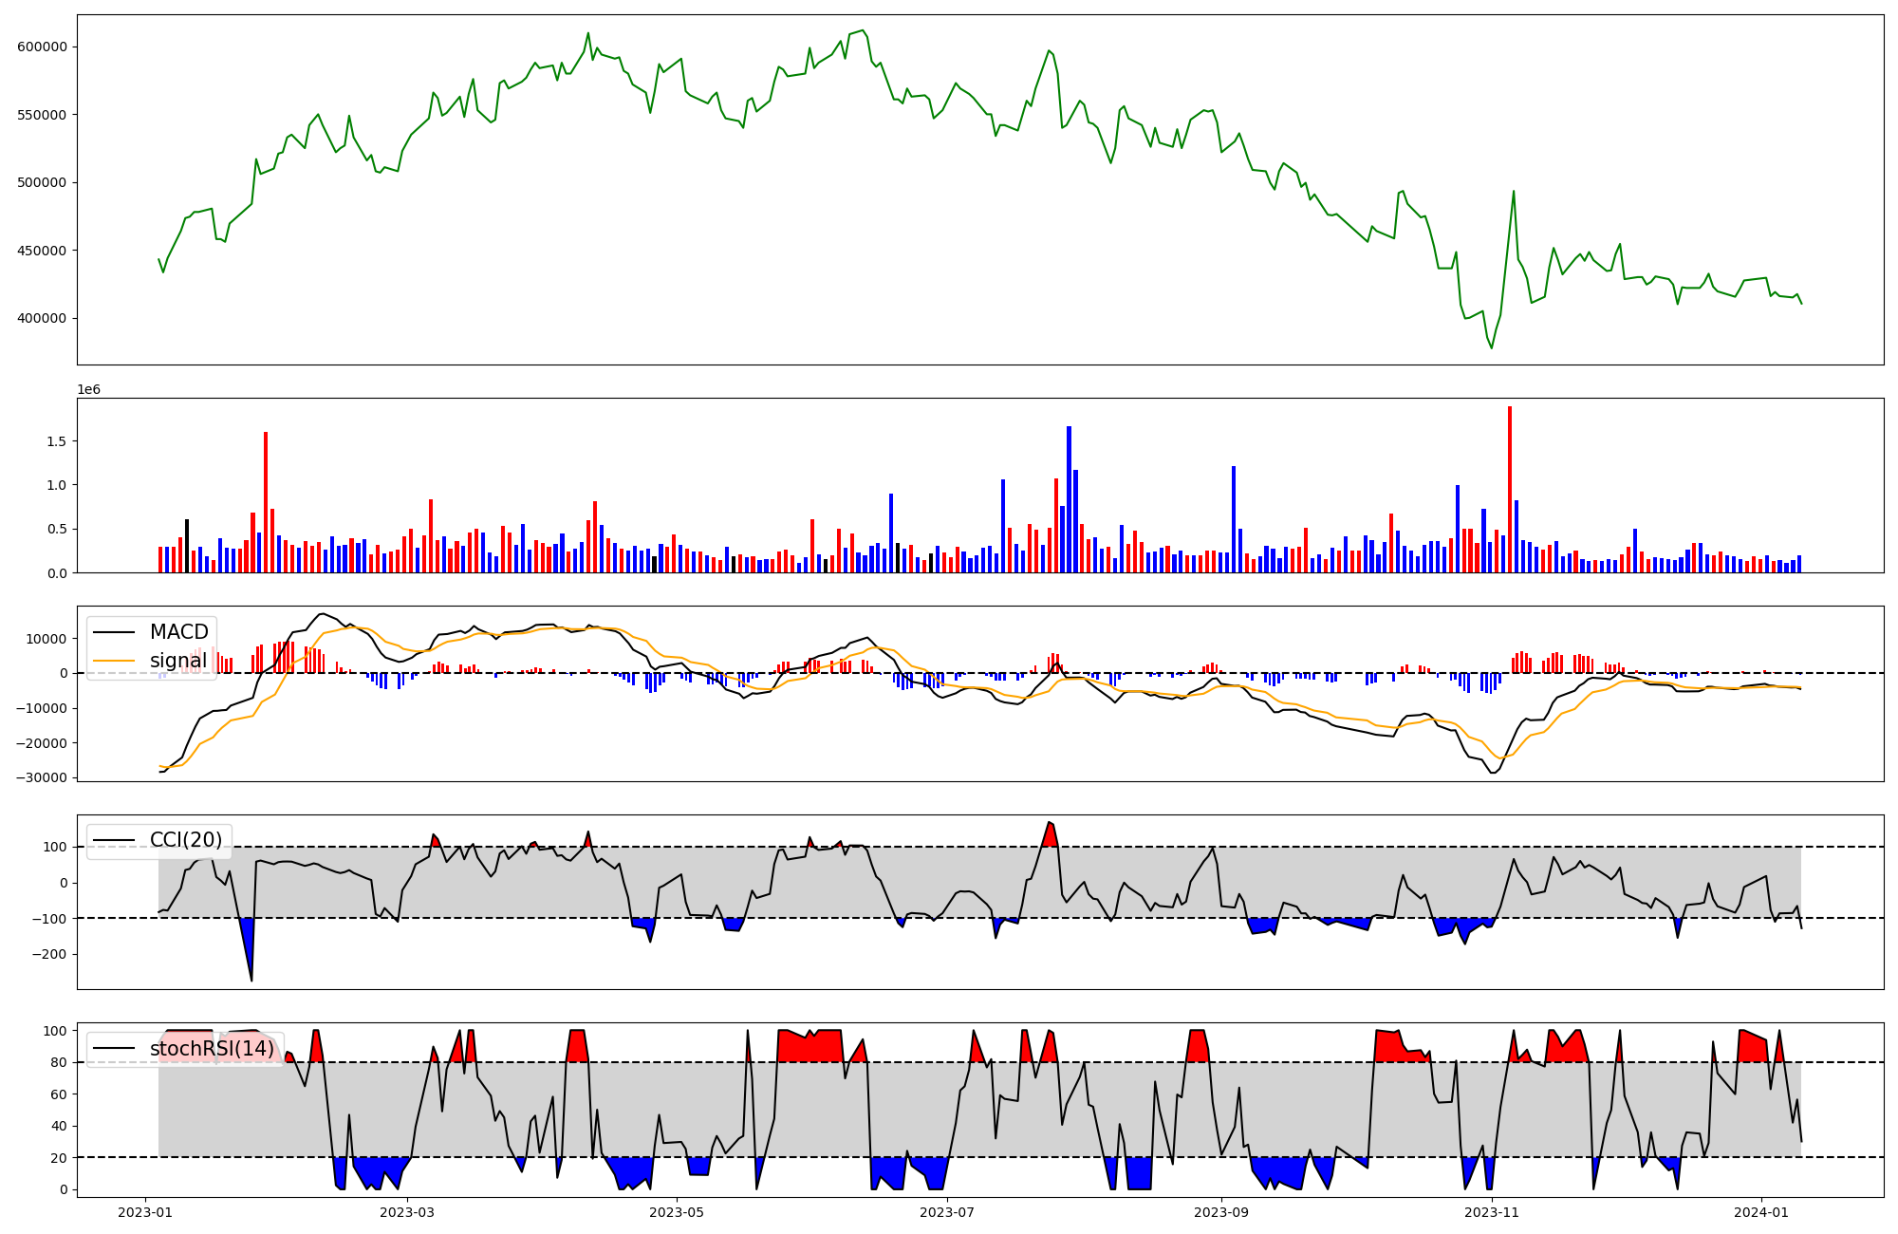
Task: Click the 600000 price axis tick
Action: [x=42, y=47]
